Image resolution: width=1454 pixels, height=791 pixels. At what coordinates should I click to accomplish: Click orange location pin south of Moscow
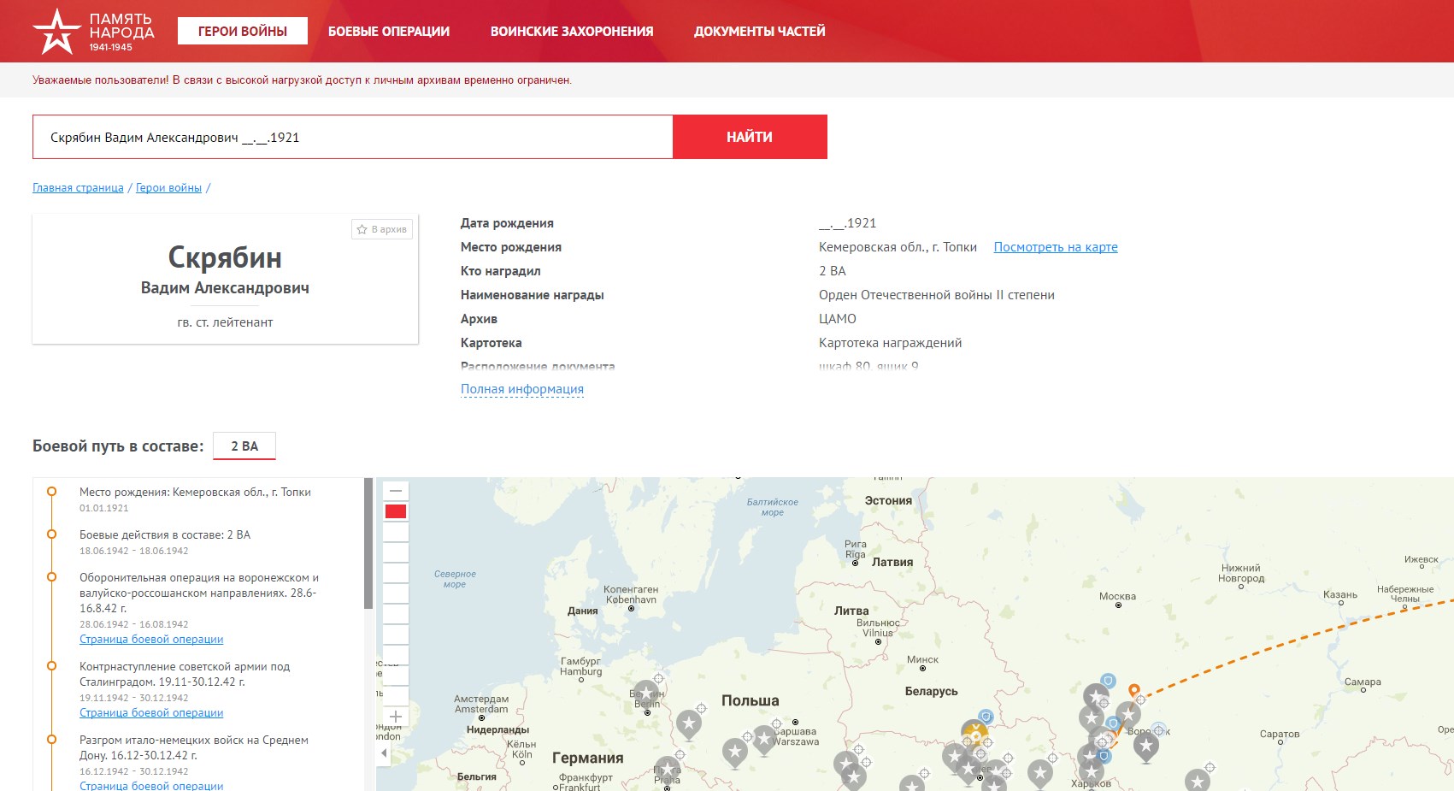[1134, 690]
